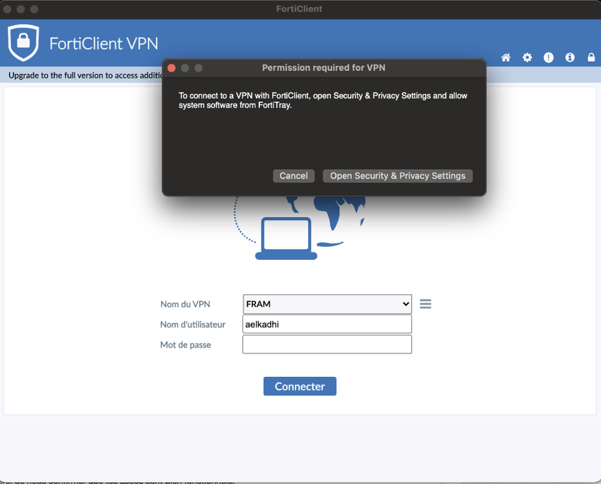This screenshot has height=484, width=601.
Task: Open the FortiClient home icon
Action: tap(505, 57)
